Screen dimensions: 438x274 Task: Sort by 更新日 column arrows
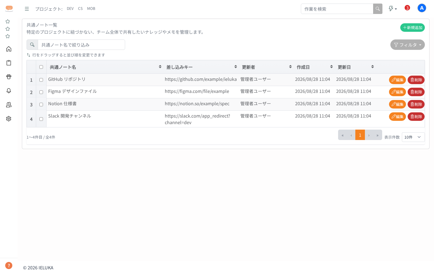373,67
